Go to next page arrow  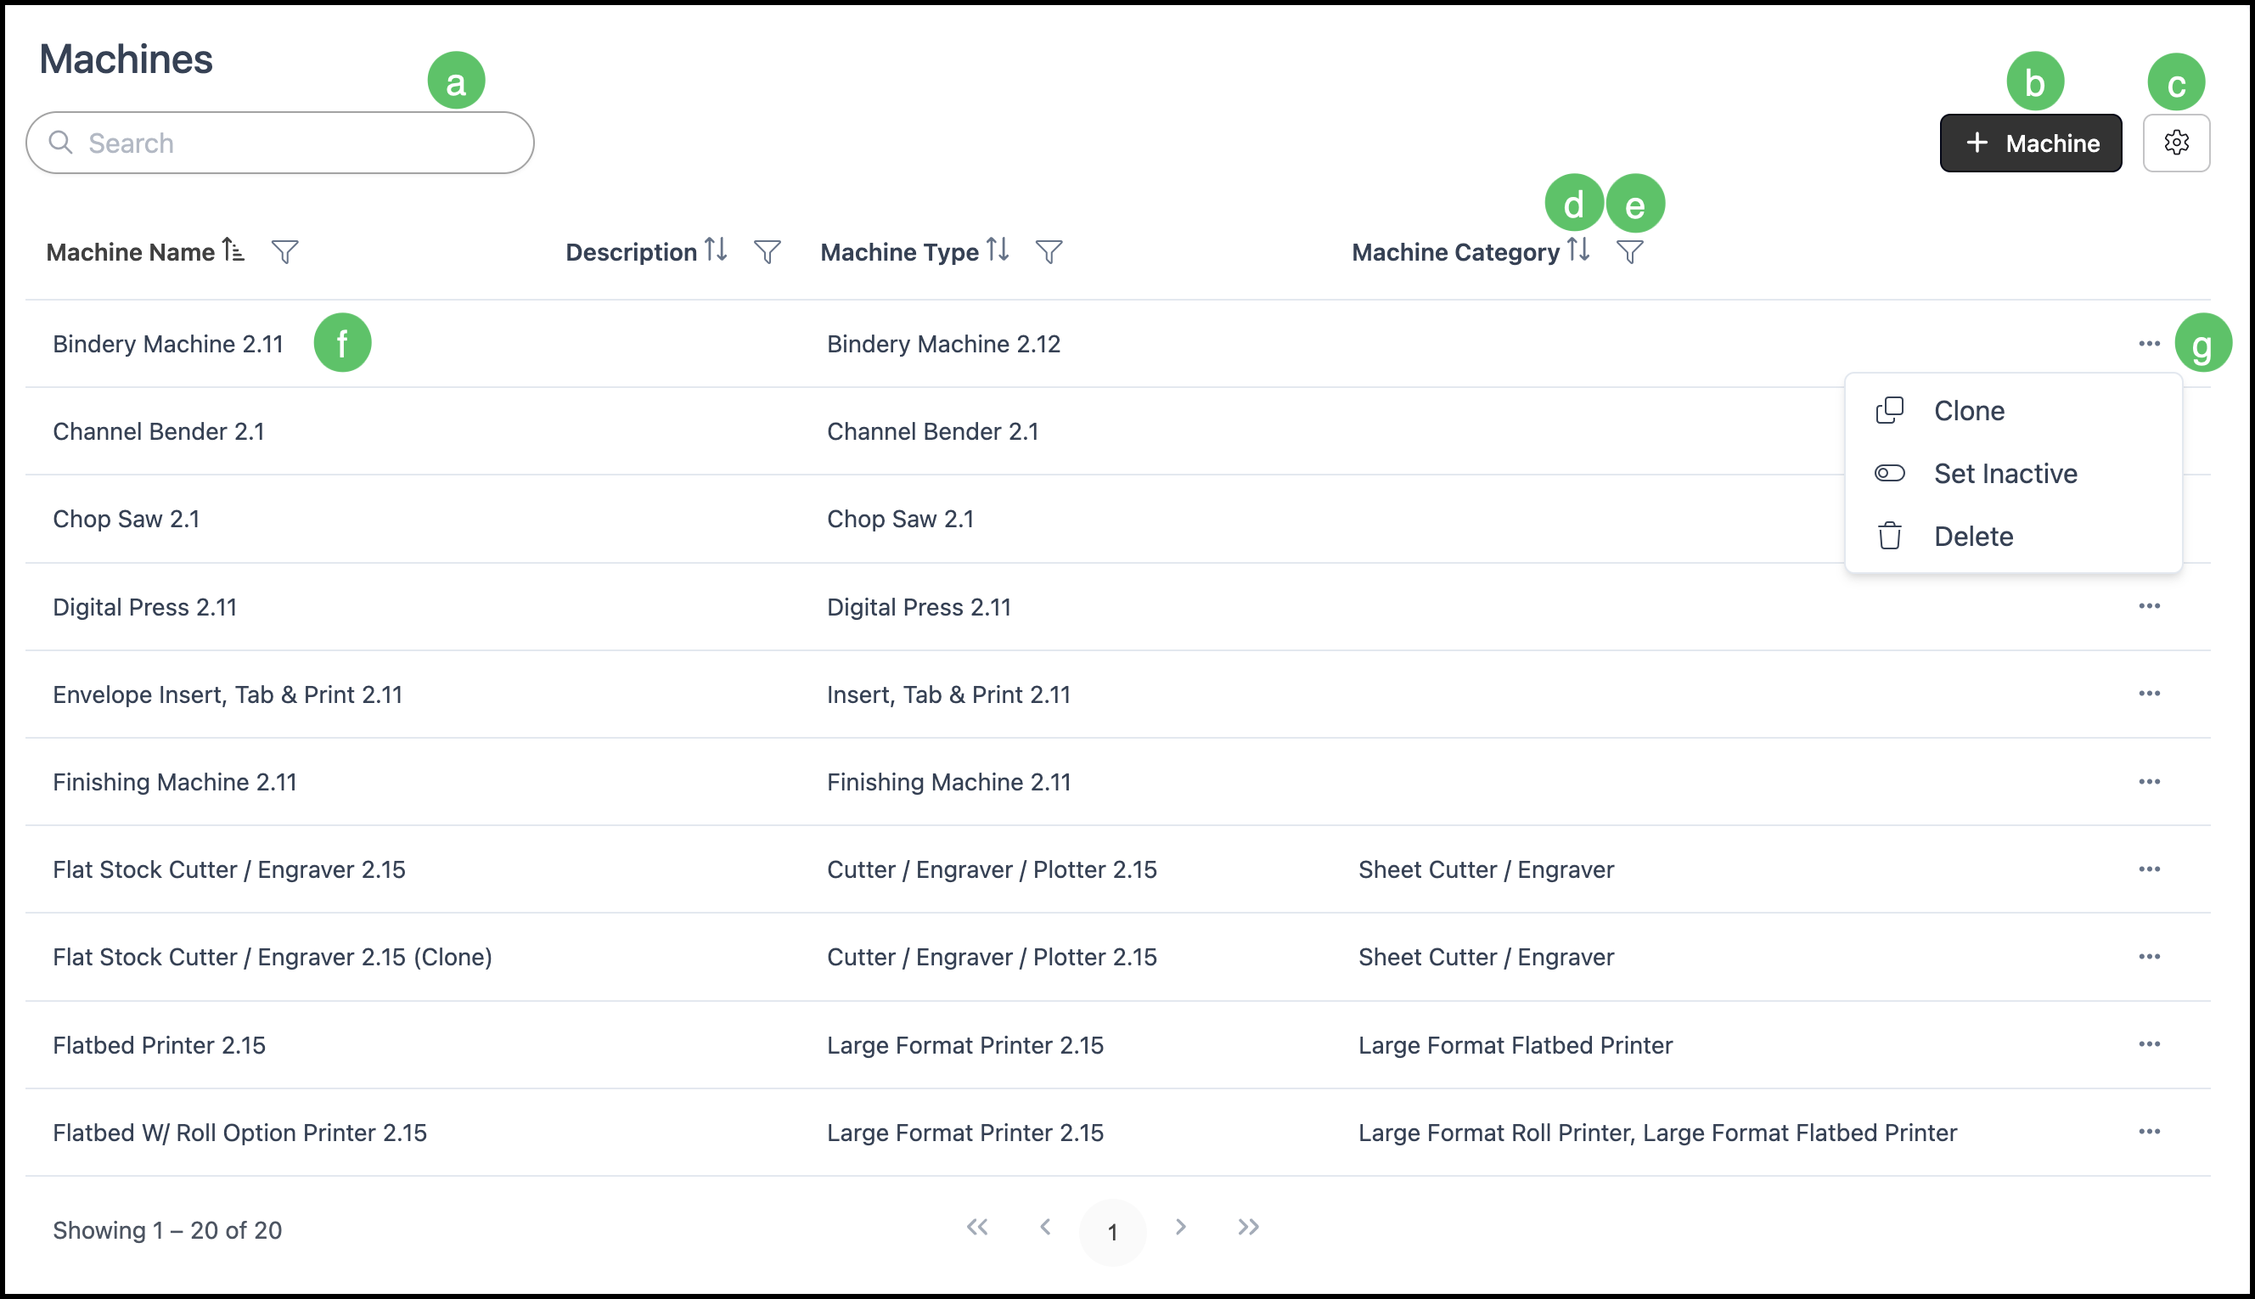point(1180,1228)
